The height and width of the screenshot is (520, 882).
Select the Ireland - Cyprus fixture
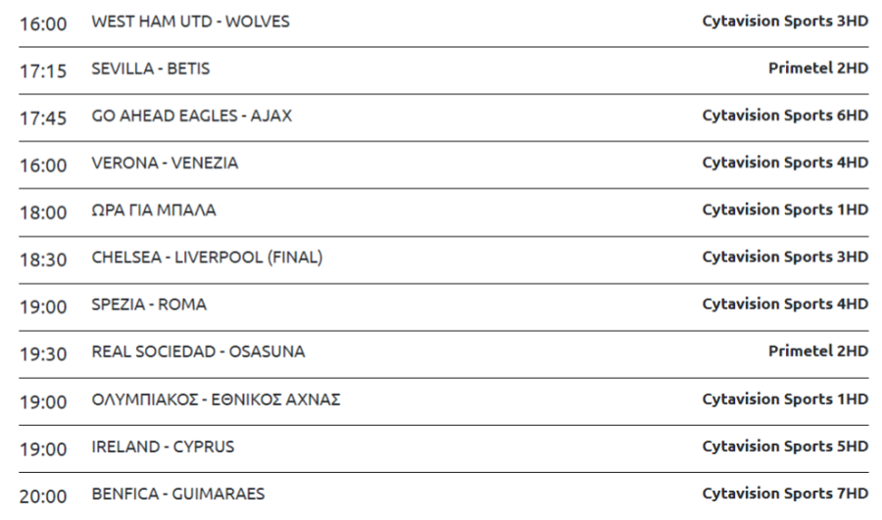pyautogui.click(x=163, y=447)
